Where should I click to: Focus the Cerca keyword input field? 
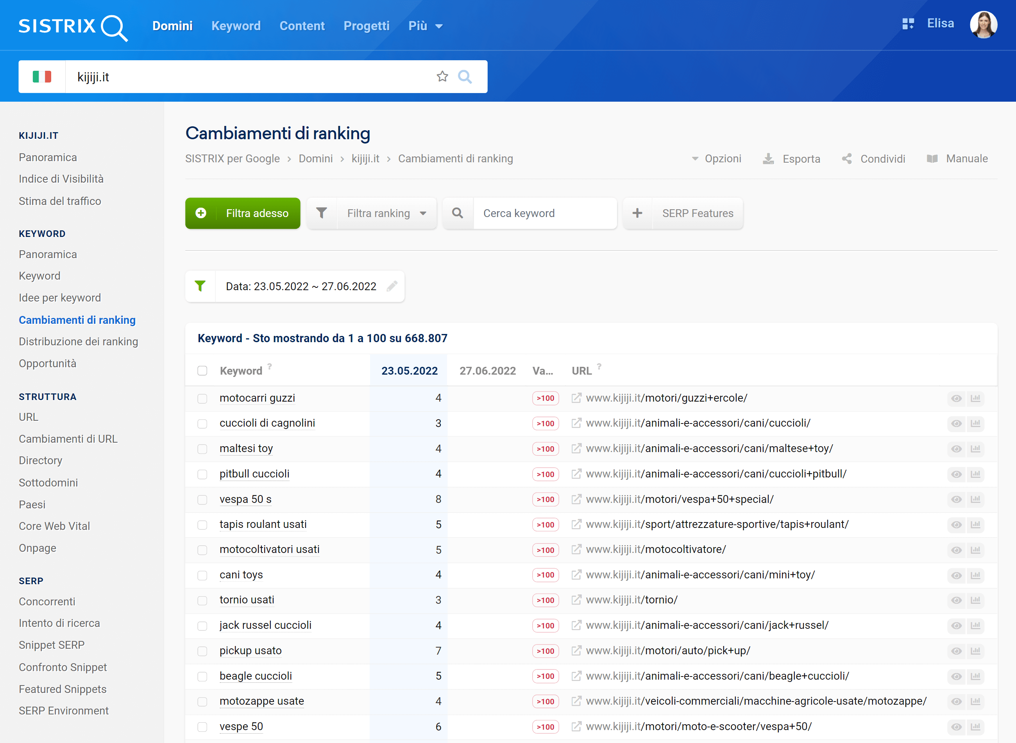(x=545, y=213)
